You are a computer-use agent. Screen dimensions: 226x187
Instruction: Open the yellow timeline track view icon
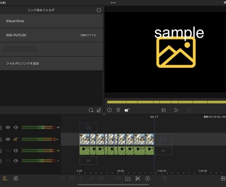tap(5, 179)
